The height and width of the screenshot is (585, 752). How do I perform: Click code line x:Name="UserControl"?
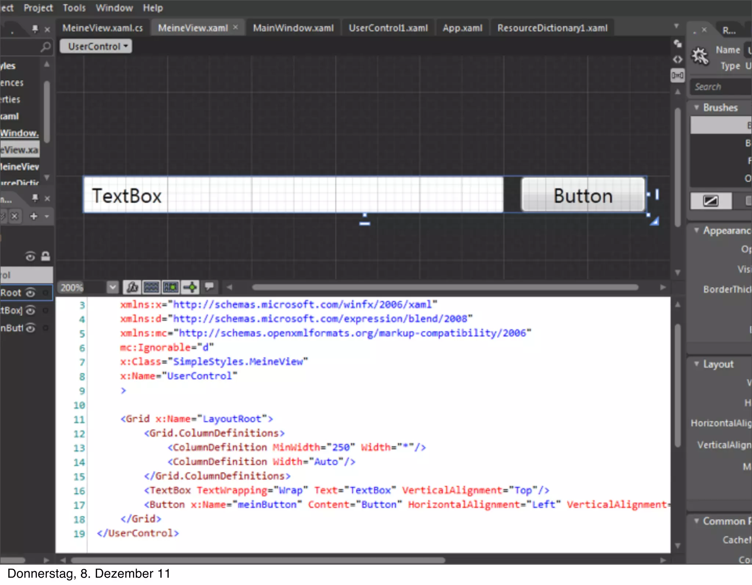pyautogui.click(x=178, y=376)
